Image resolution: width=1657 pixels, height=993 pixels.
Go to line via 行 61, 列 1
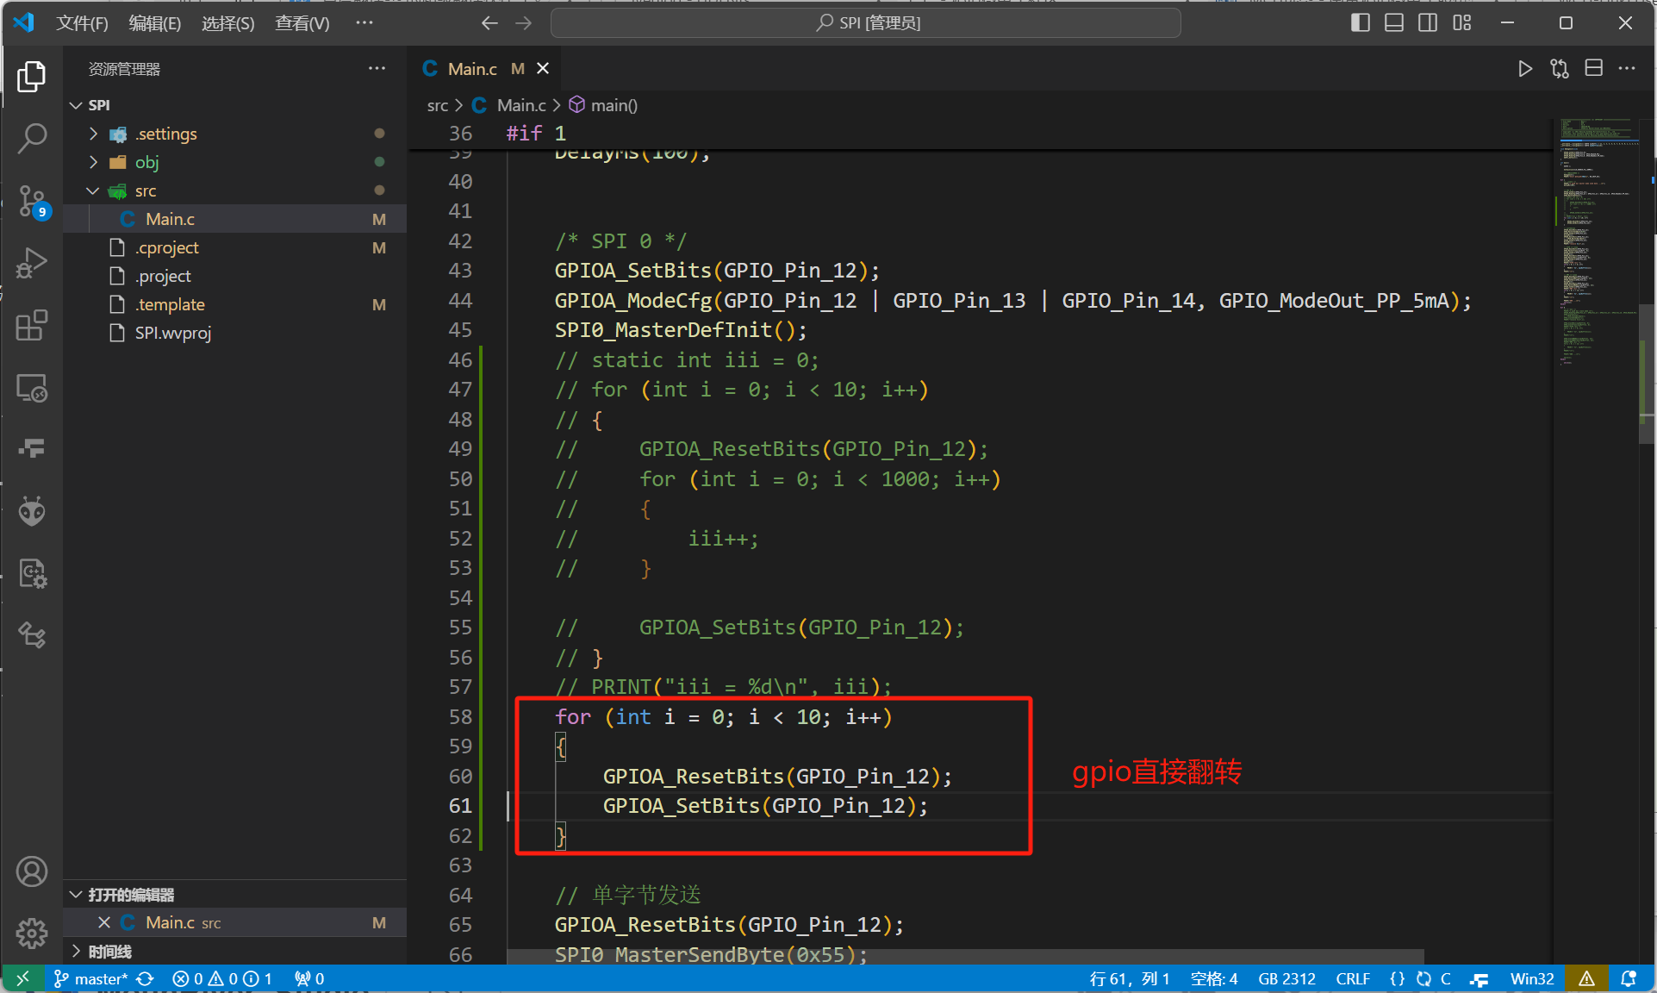[1130, 978]
